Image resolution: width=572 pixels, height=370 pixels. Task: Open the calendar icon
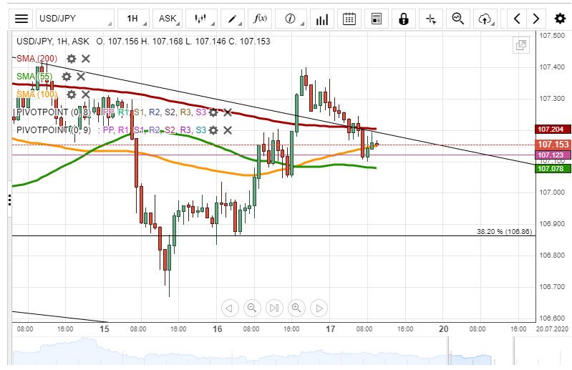pyautogui.click(x=349, y=19)
